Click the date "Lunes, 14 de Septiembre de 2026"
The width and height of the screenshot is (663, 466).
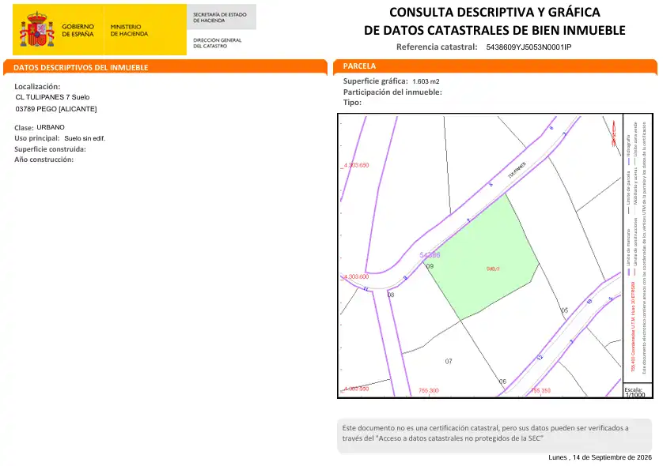[x=600, y=457]
